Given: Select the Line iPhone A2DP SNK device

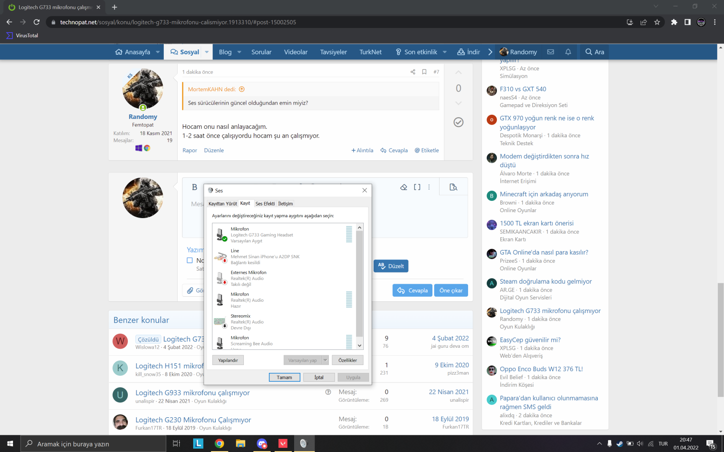Looking at the screenshot, I should click(284, 256).
